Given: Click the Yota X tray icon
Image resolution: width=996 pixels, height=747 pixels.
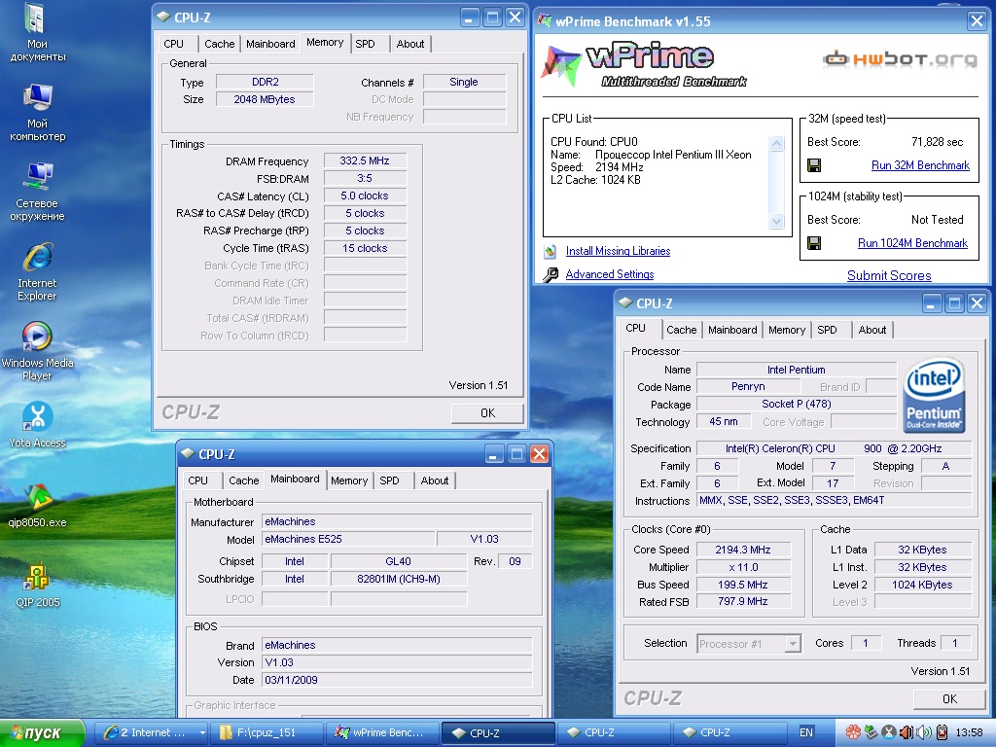Looking at the screenshot, I should pos(889,732).
